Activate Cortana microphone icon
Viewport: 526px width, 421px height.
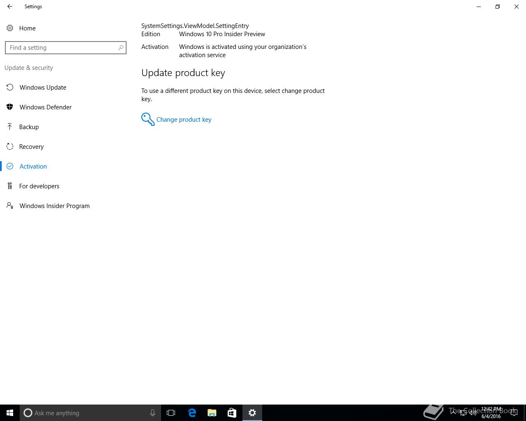(x=152, y=413)
